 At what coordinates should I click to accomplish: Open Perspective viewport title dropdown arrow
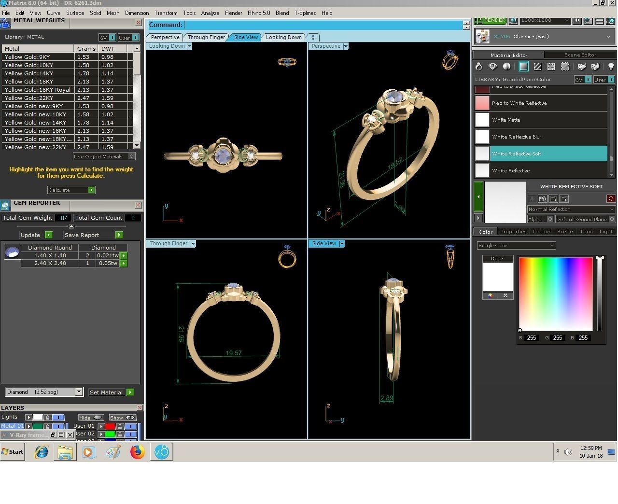tap(346, 46)
